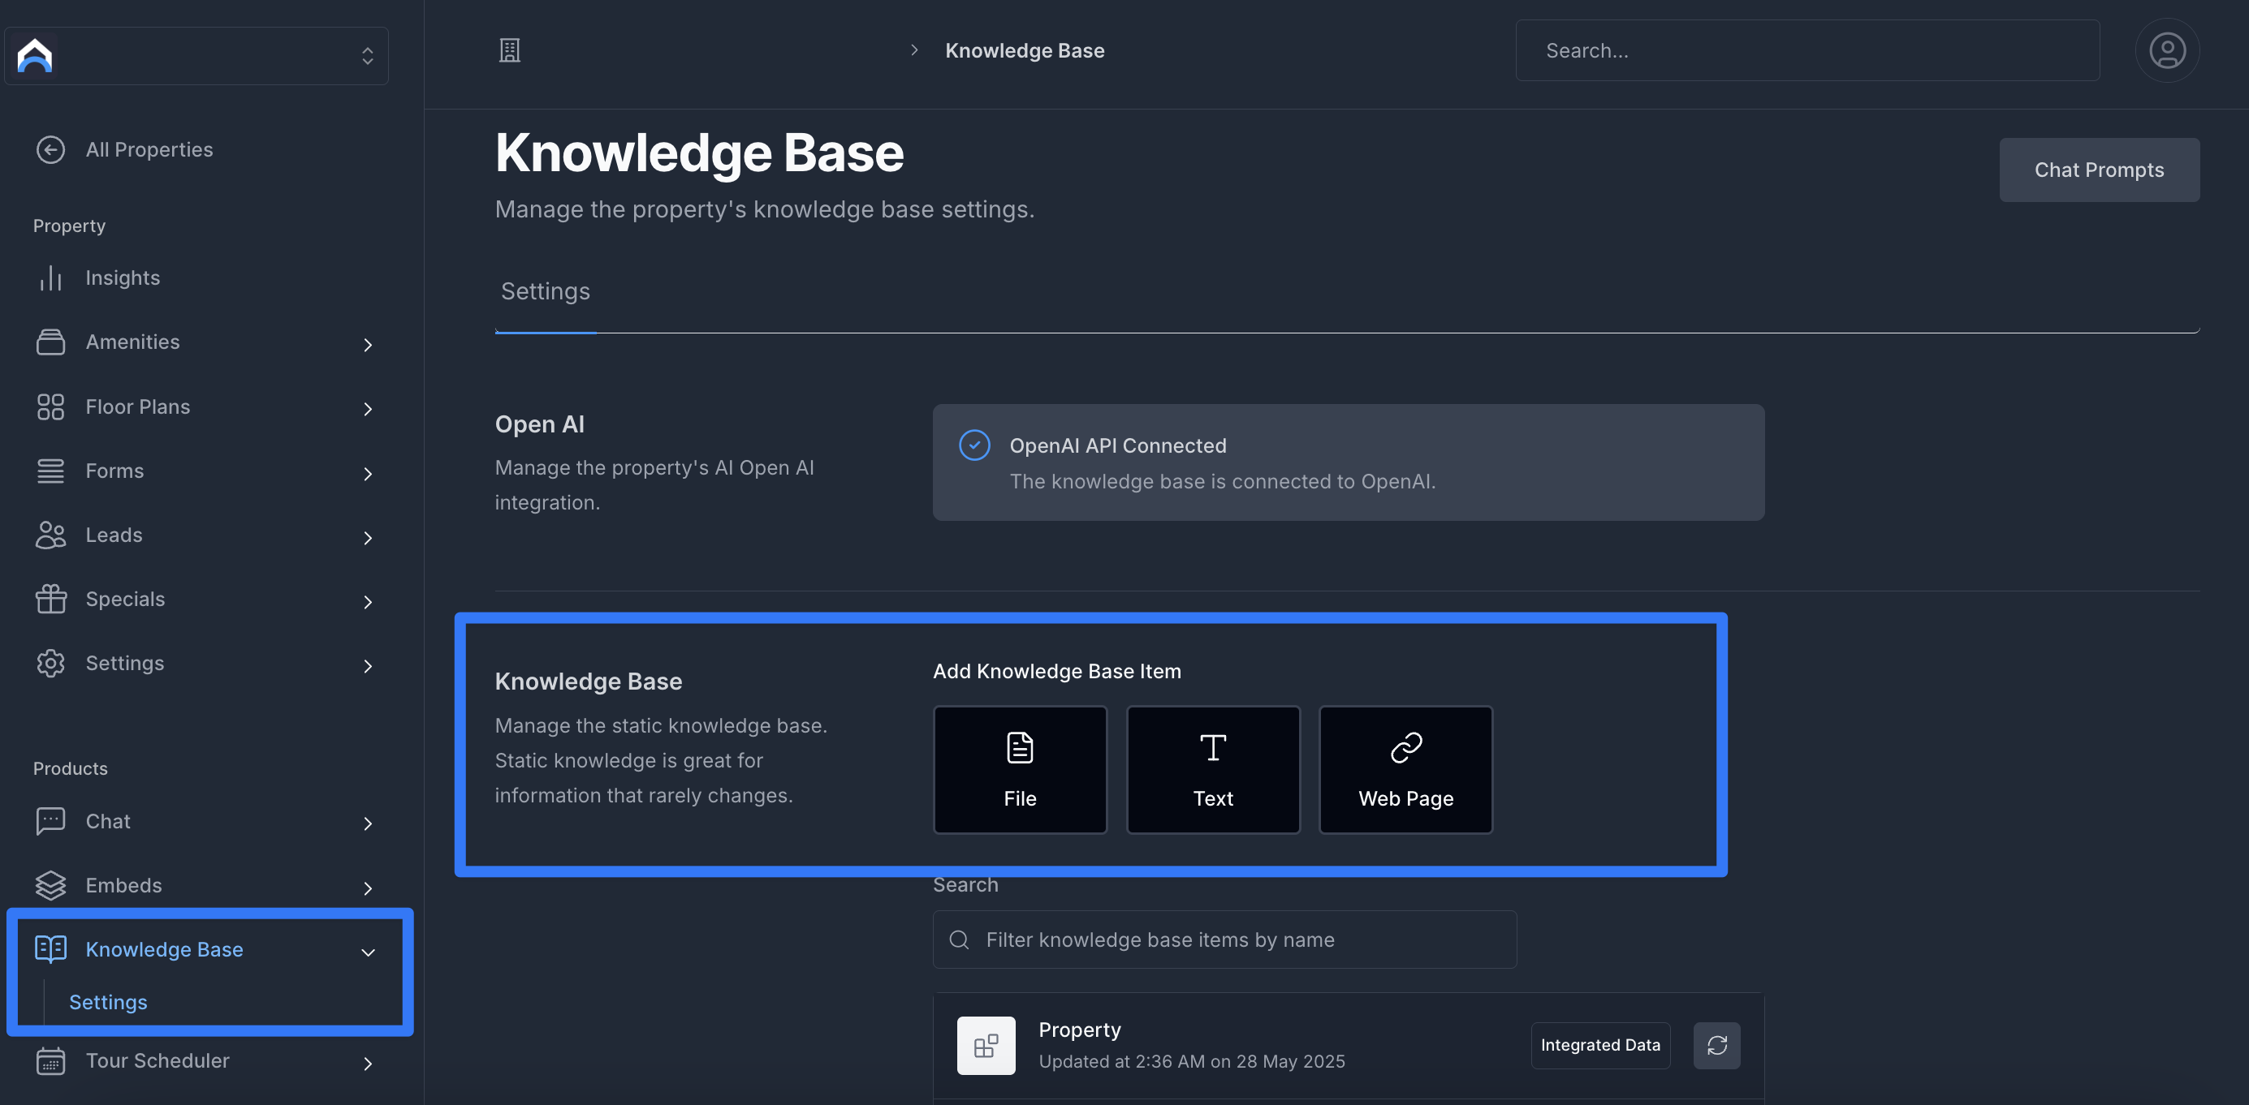Click the file document icon
2249x1105 pixels.
[x=1020, y=747]
